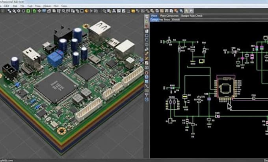This screenshot has width=268, height=162.
Task: Select the magenta-outlined IC symbol in schematic
Action: (x=225, y=88)
